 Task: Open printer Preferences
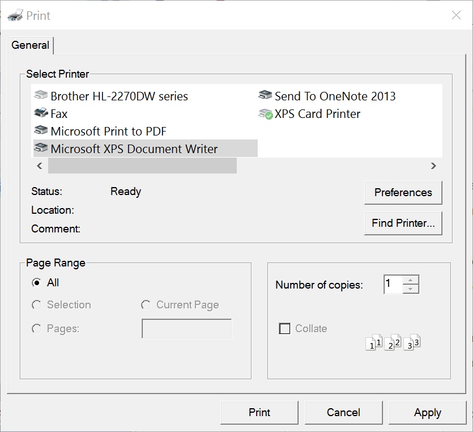tap(403, 193)
